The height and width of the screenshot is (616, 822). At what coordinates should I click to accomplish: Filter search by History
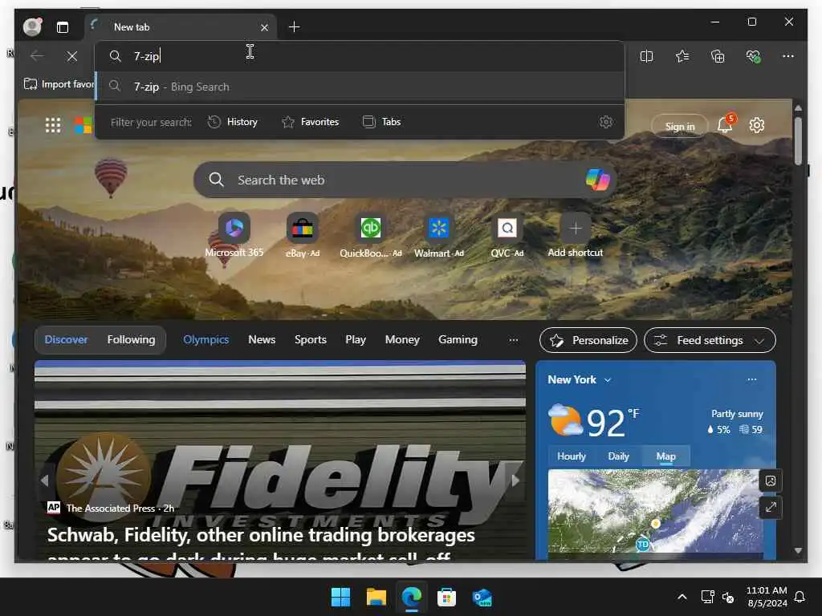coord(232,122)
